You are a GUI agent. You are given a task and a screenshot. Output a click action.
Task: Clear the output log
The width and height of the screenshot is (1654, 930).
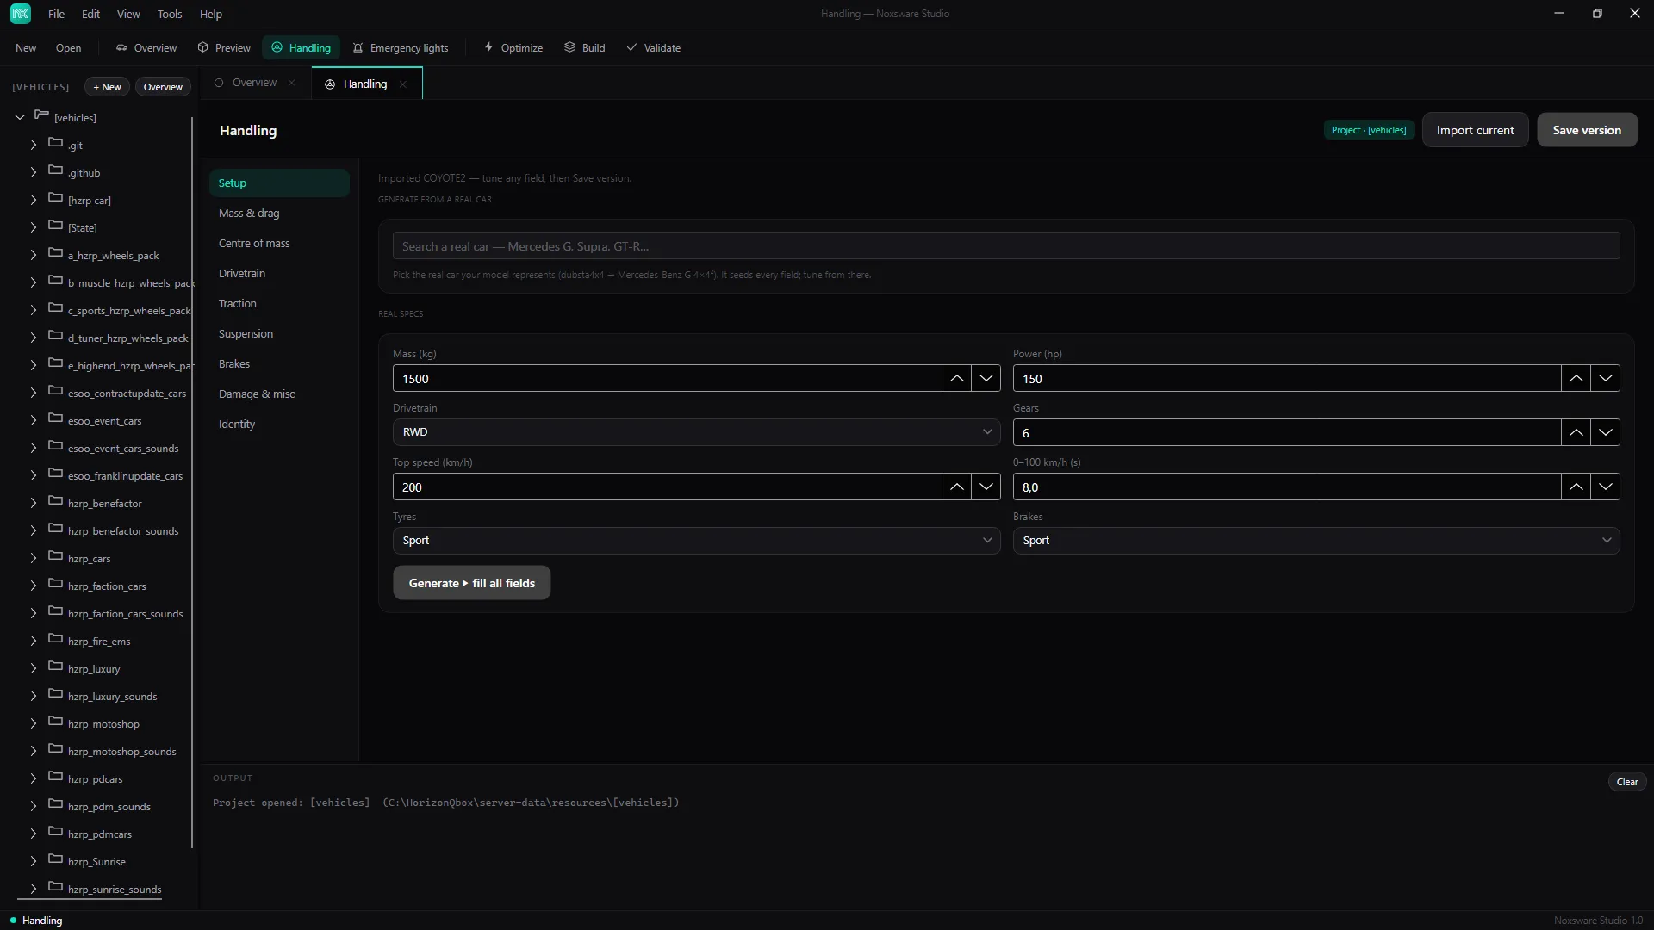[1627, 782]
